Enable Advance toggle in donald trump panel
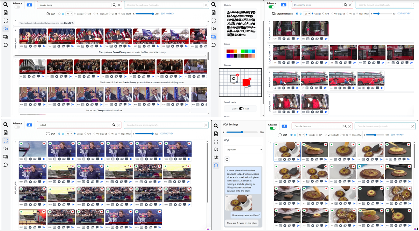The height and width of the screenshot is (231, 419). (x=17, y=7)
